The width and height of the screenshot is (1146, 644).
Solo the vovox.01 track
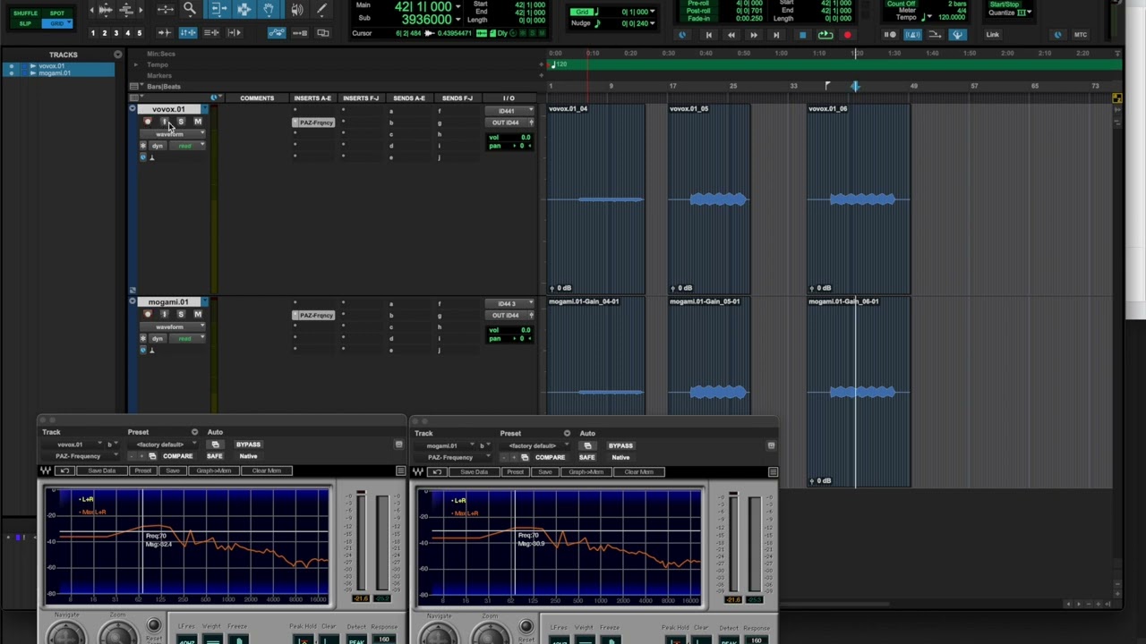[x=181, y=122]
